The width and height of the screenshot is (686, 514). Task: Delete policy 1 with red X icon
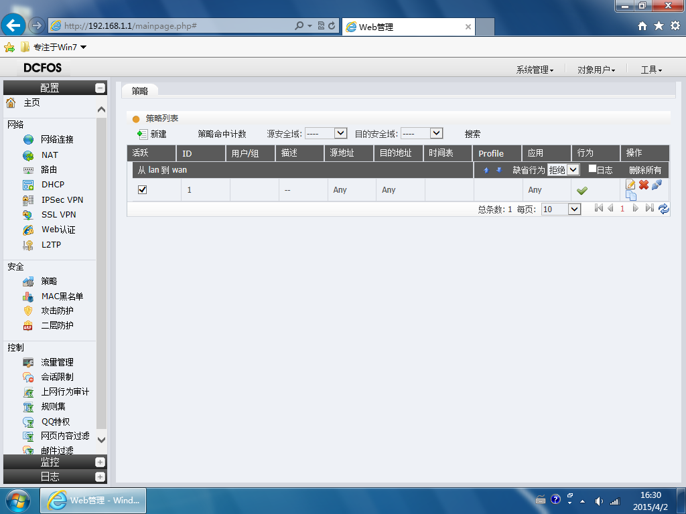[644, 185]
